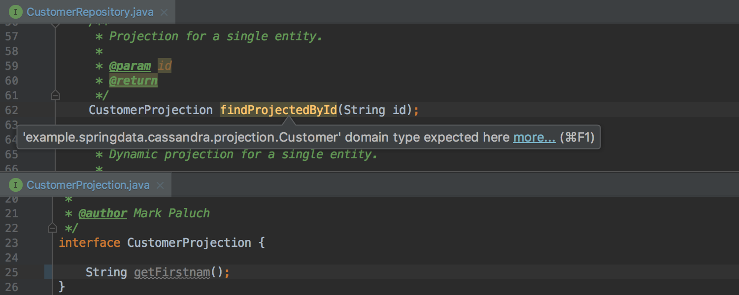Viewport: 739px width, 295px height.
Task: Click 'Dynamic projection for a single entity.' comment
Action: [243, 154]
